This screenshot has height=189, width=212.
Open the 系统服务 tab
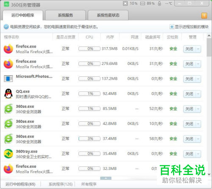(x=65, y=15)
